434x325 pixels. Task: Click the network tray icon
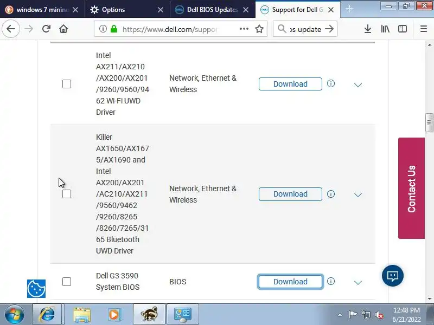[366, 315]
